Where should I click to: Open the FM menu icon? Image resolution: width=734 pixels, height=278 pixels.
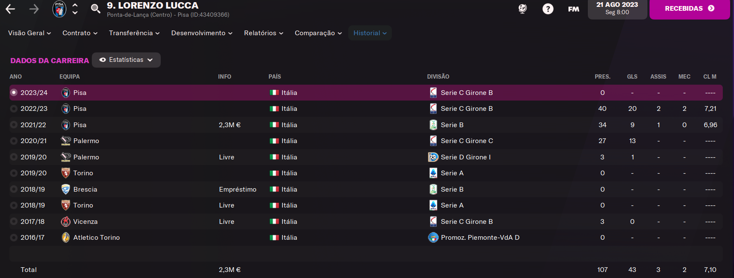click(574, 9)
